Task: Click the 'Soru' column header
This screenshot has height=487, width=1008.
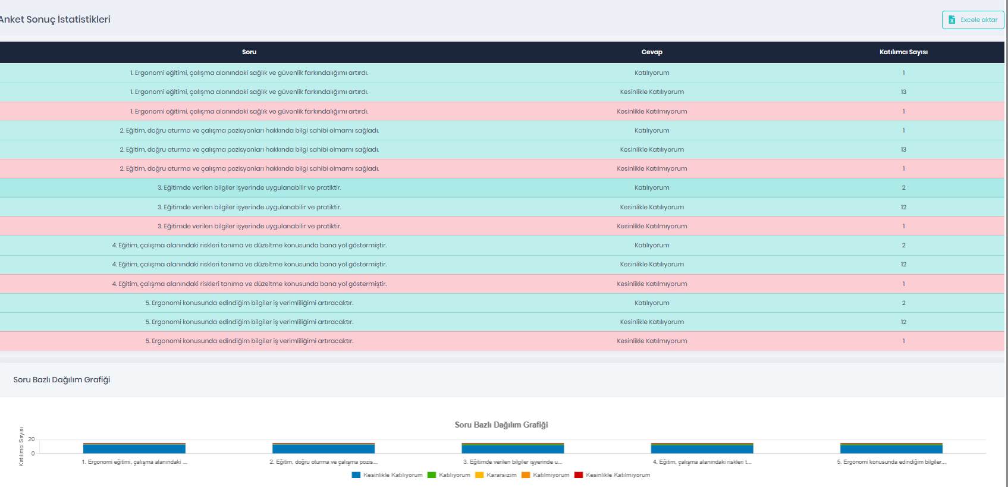Action: click(249, 52)
